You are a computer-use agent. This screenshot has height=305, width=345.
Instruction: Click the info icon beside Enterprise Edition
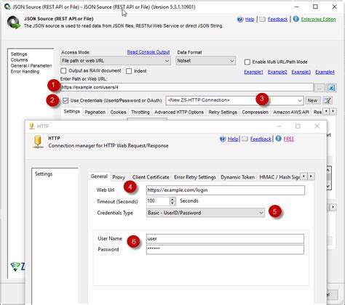[296, 19]
